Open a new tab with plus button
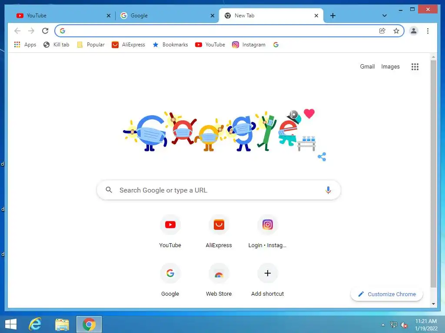 click(x=333, y=16)
